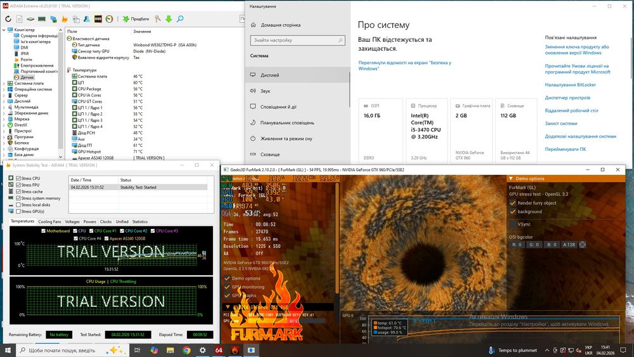Toggle background checkbox in FurMark options

(513, 211)
